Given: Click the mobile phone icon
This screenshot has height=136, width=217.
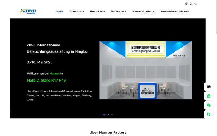Looking at the screenshot, I should [x=191, y=4].
